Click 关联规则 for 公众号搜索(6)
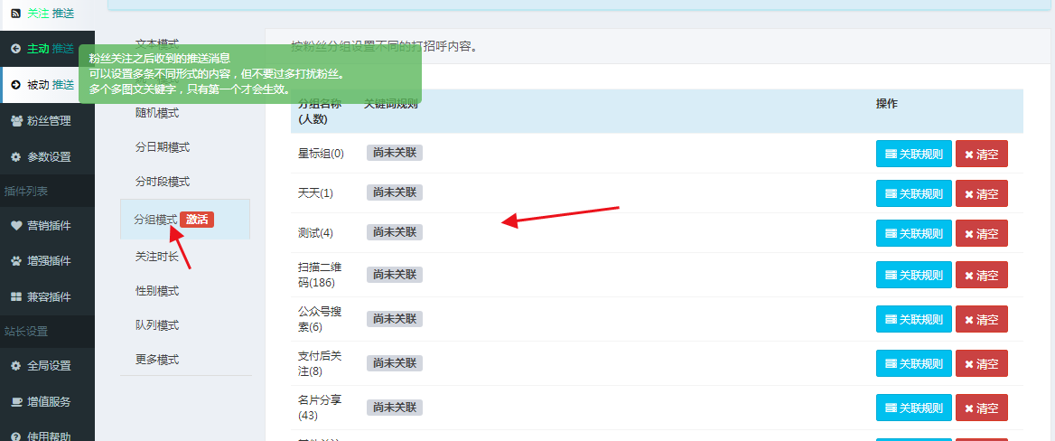The image size is (1055, 441). pos(914,319)
